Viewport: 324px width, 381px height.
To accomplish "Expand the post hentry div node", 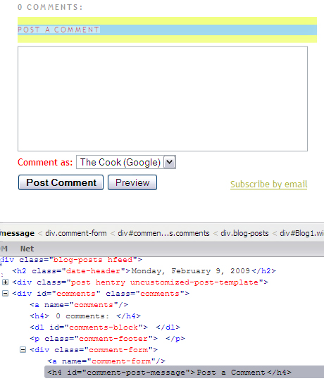I will point(5,282).
